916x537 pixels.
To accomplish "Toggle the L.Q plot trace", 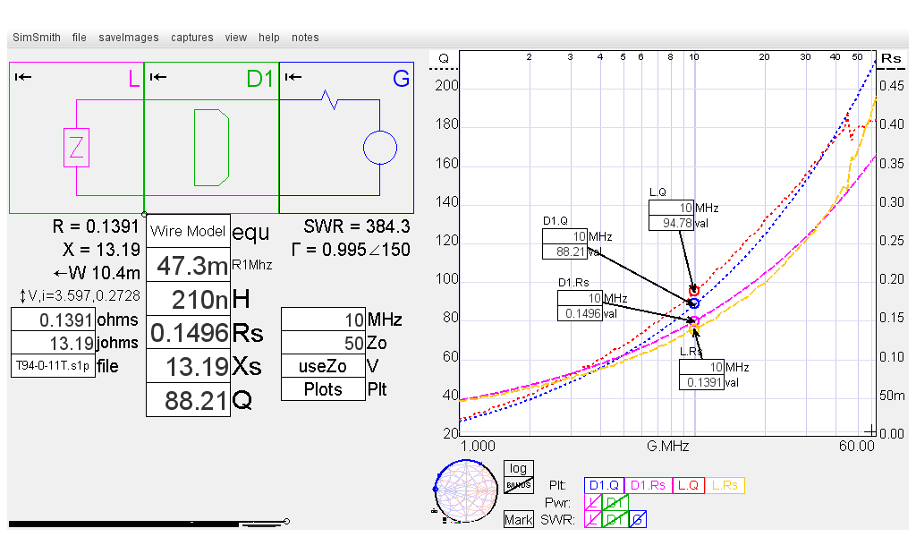I will click(688, 486).
